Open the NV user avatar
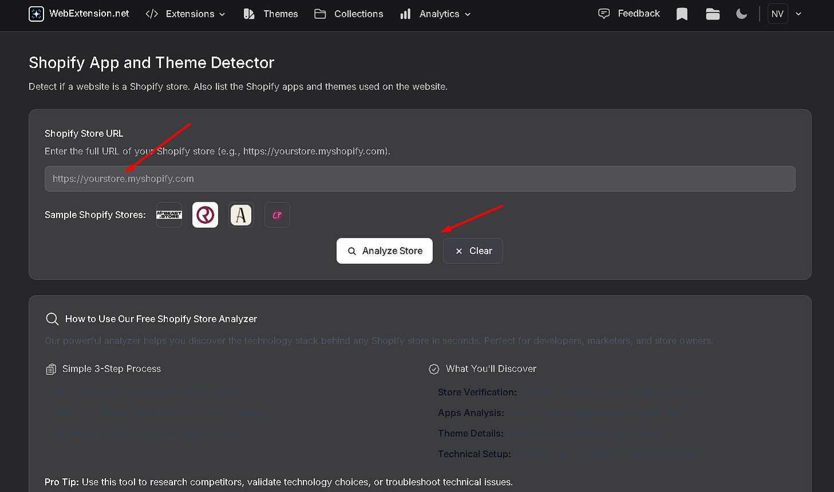This screenshot has height=492, width=834. [777, 14]
